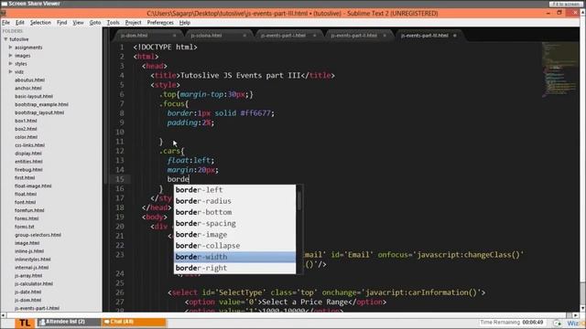
Task: Open js-date.html in sidebar
Action: [x=28, y=292]
